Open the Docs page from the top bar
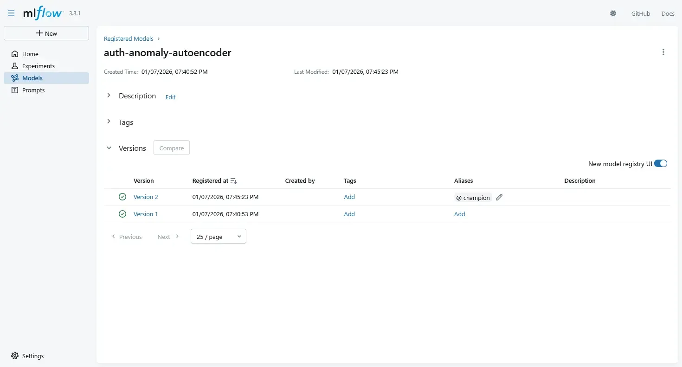Screen dimensions: 682x367 pyautogui.click(x=668, y=13)
